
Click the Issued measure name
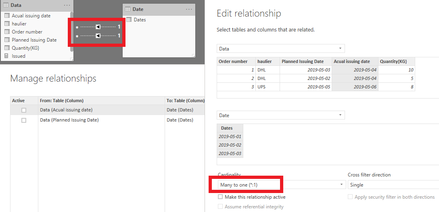(x=19, y=56)
